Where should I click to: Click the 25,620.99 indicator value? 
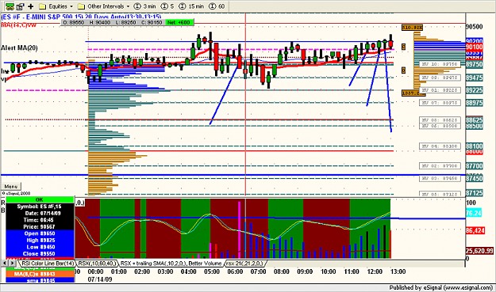pos(479,251)
